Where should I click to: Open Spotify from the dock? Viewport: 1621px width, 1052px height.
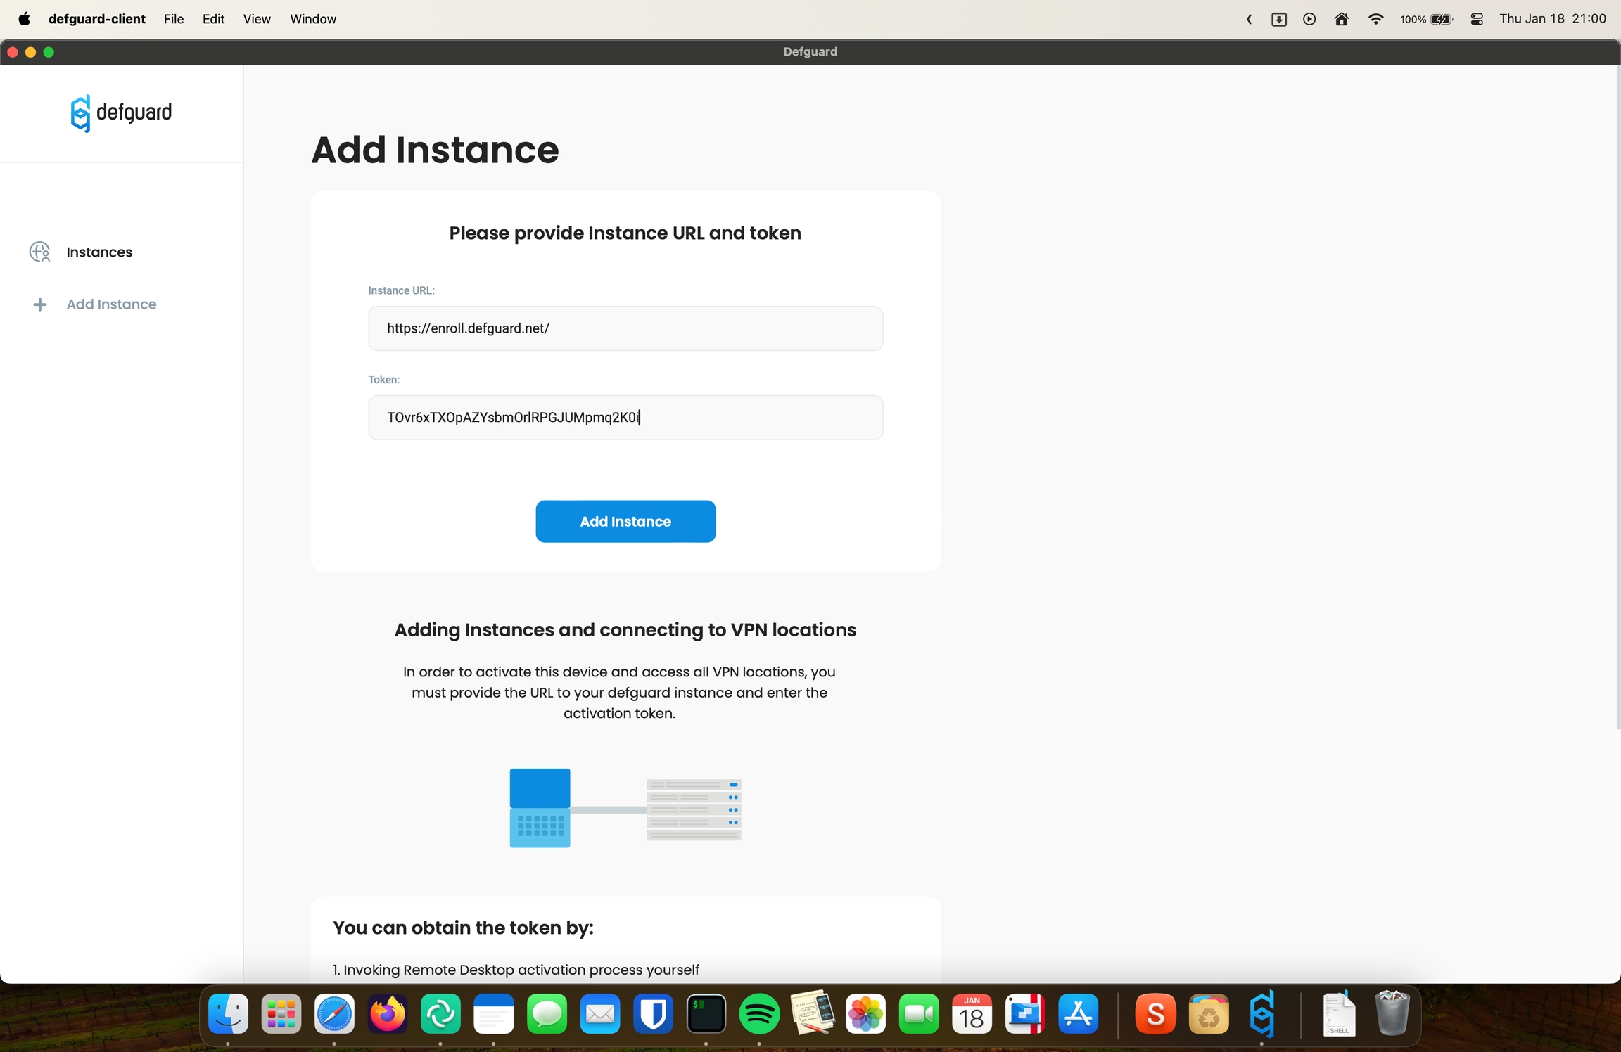759,1014
